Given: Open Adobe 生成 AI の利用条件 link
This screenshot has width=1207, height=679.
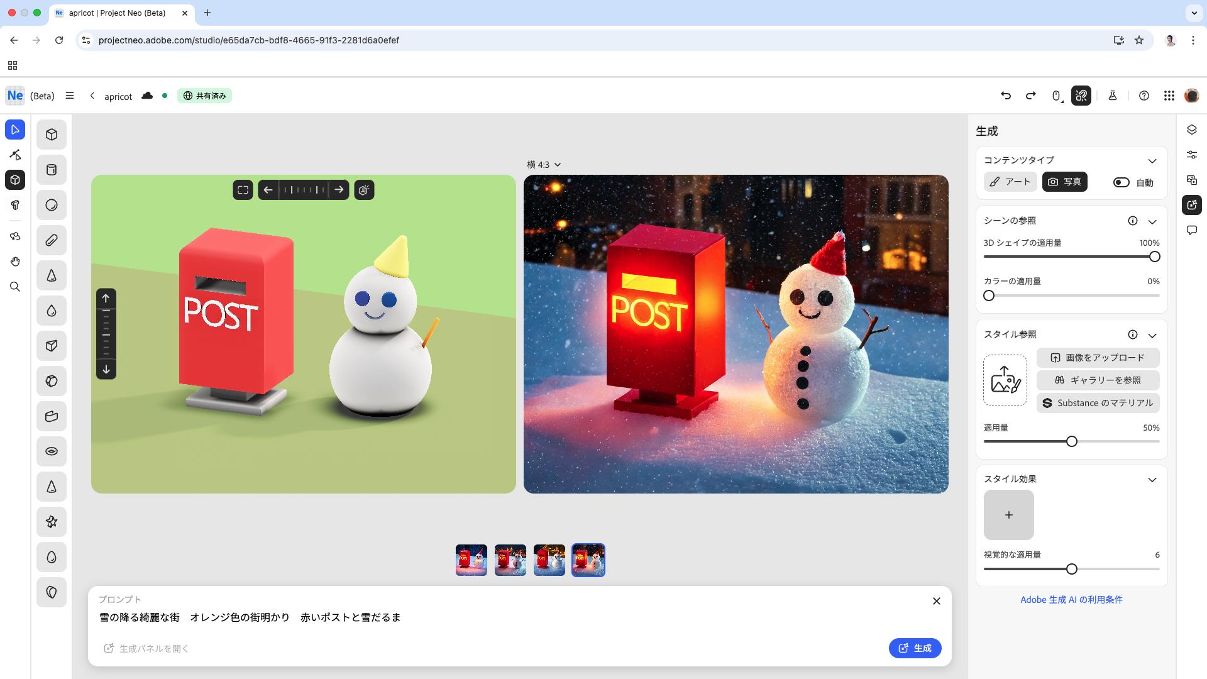Looking at the screenshot, I should 1071,600.
